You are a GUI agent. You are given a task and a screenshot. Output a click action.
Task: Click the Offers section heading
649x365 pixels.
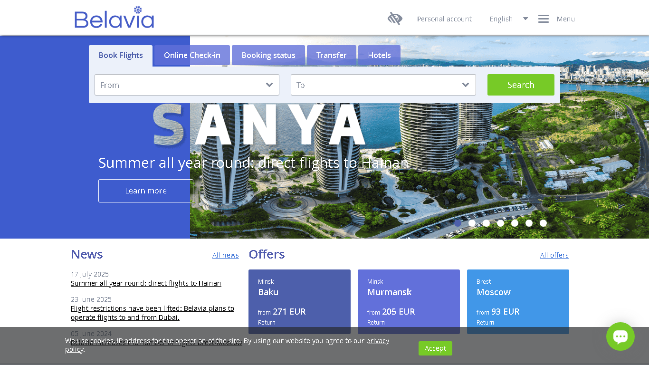tap(267, 254)
